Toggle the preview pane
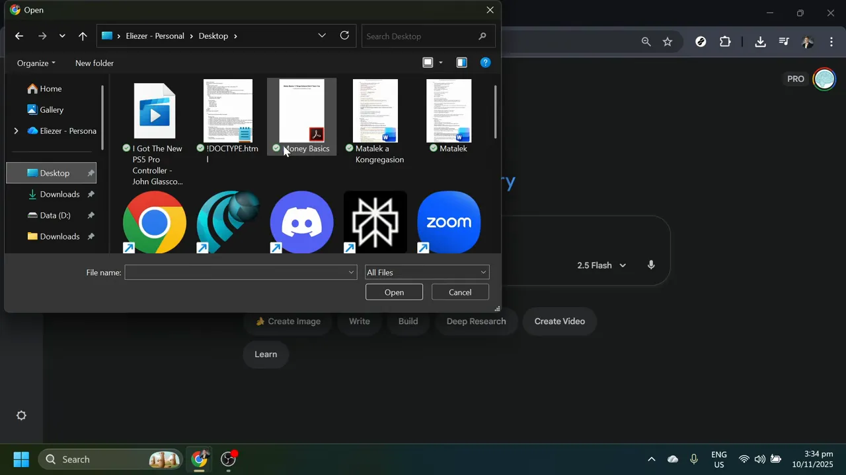This screenshot has height=475, width=846. pyautogui.click(x=462, y=63)
